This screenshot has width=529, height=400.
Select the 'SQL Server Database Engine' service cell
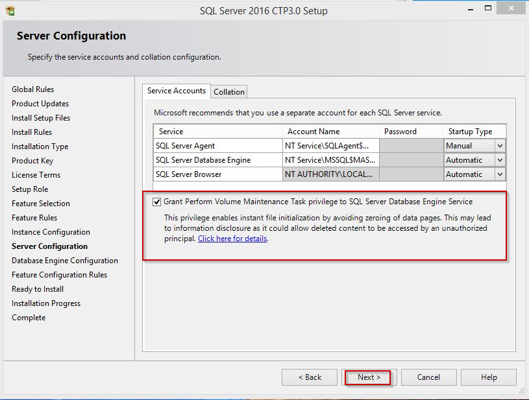tap(218, 160)
